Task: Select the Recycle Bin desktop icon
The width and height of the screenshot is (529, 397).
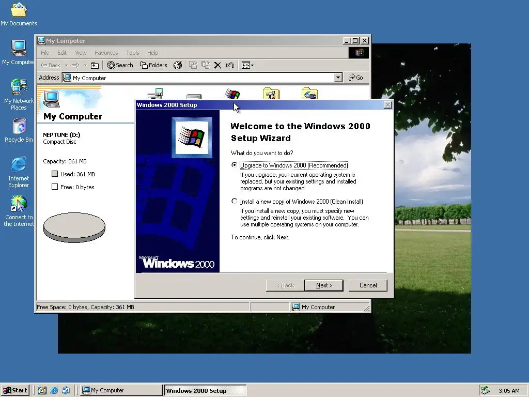Action: coord(19,130)
